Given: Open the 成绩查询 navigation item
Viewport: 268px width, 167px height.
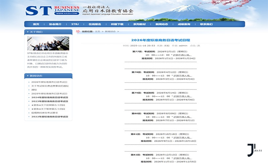Looking at the screenshot, I should [184, 24].
